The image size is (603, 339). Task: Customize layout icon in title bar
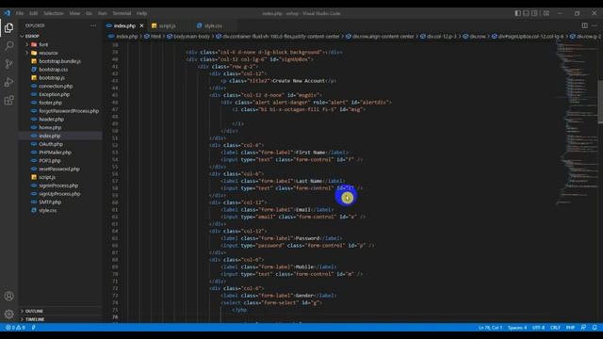tap(546, 13)
